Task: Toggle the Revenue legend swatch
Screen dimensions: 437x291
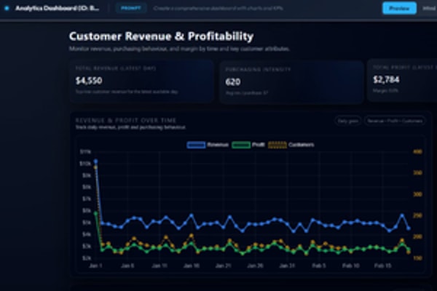Action: pos(196,145)
